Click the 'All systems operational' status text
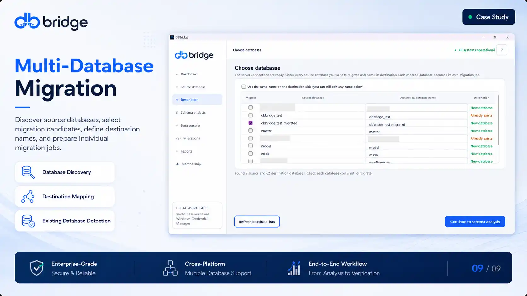Image resolution: width=527 pixels, height=296 pixels. point(476,50)
